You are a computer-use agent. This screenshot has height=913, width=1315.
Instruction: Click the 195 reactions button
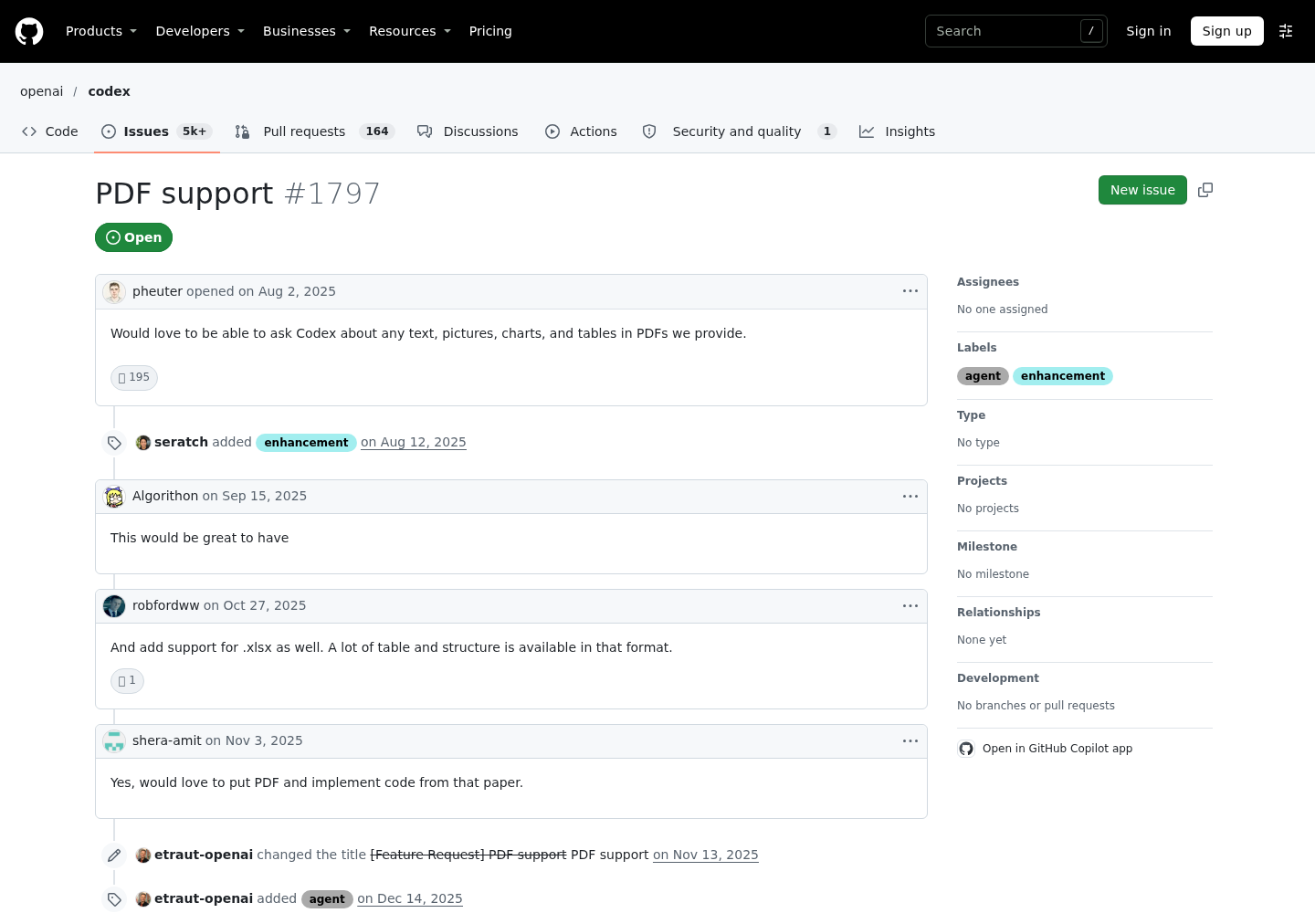pos(134,377)
